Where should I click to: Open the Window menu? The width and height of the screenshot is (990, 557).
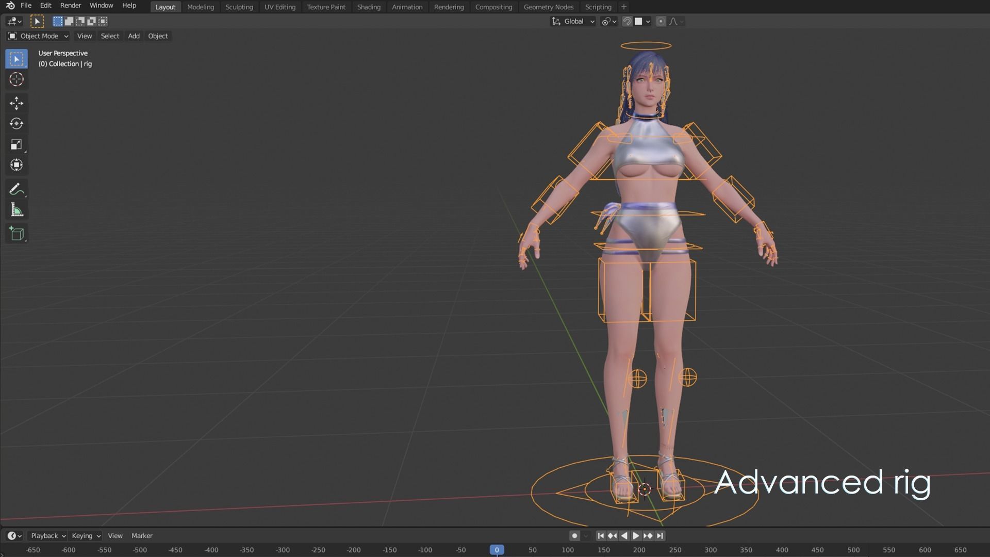coord(101,6)
